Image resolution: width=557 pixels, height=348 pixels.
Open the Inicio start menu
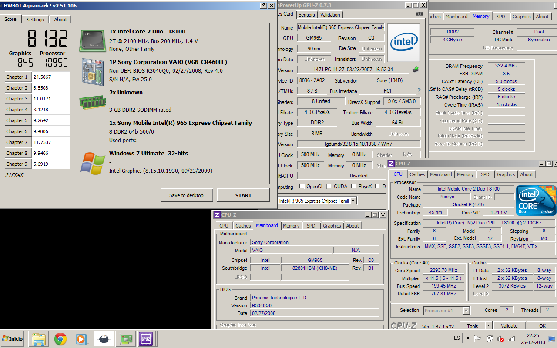click(13, 338)
